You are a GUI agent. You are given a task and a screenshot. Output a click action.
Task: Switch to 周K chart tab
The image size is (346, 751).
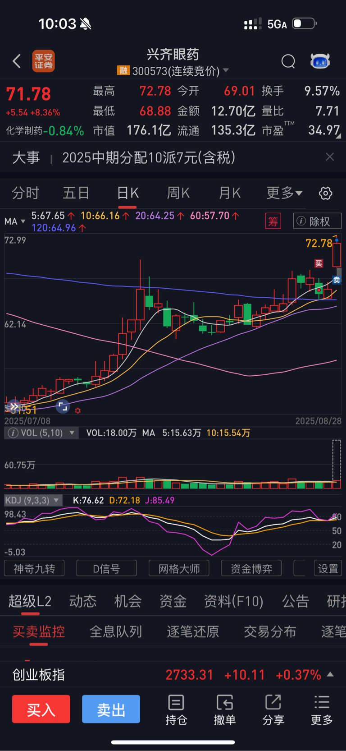(x=178, y=193)
